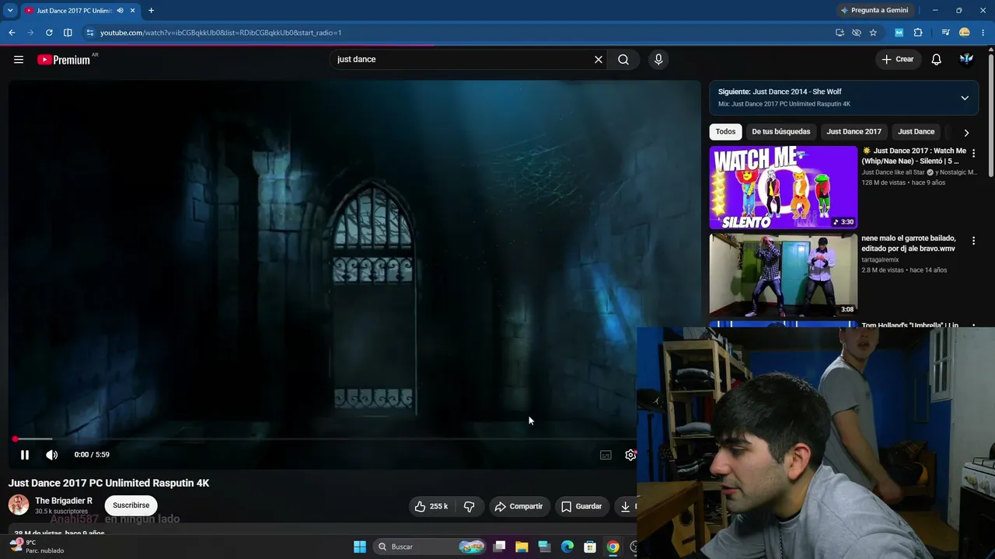Reload the YouTube page
This screenshot has height=559, width=995.
coord(49,33)
